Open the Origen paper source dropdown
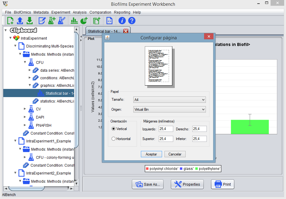The width and height of the screenshot is (286, 199). pyautogui.click(x=169, y=109)
